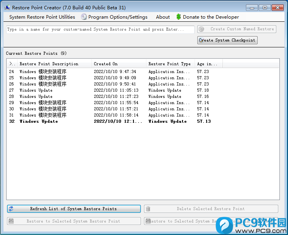The image size is (288, 235).
Task: Click age value 57.16
Action: click(203, 96)
